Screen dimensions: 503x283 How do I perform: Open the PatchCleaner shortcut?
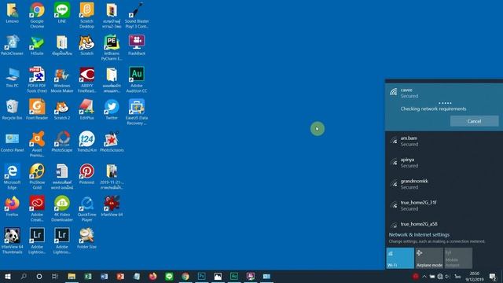13,46
